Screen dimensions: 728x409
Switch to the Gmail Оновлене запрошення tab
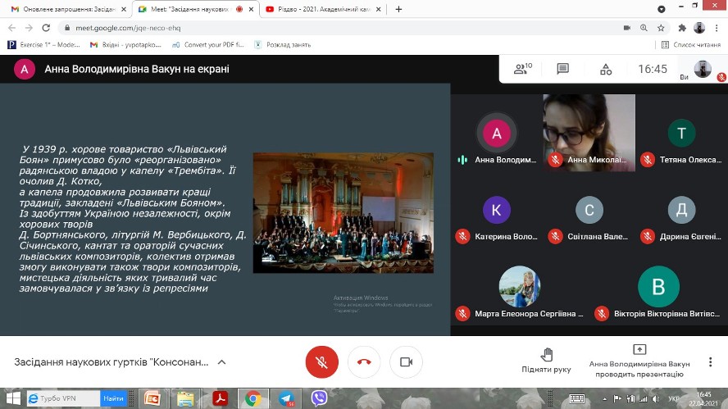click(61, 9)
